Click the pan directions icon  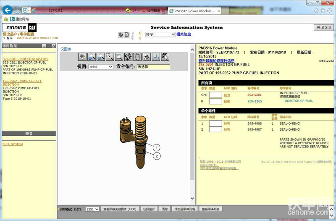point(138,57)
